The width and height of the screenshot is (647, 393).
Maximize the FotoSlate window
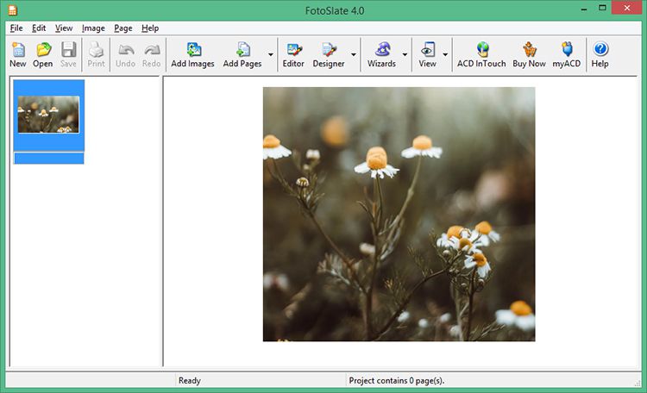pyautogui.click(x=602, y=8)
